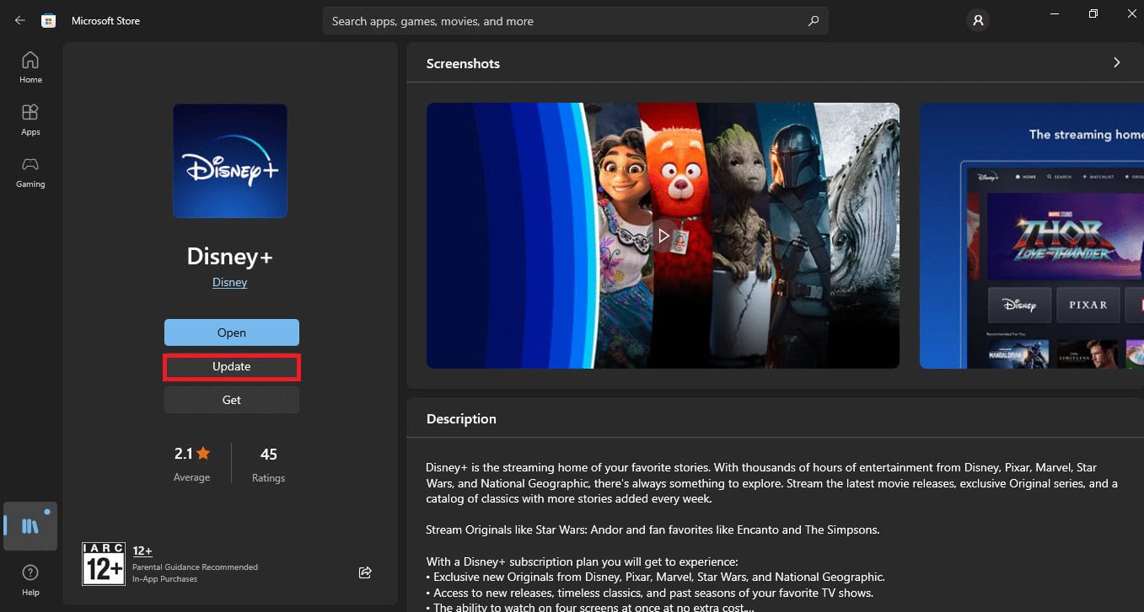Open the Gaming section
The width and height of the screenshot is (1144, 612).
tap(30, 171)
